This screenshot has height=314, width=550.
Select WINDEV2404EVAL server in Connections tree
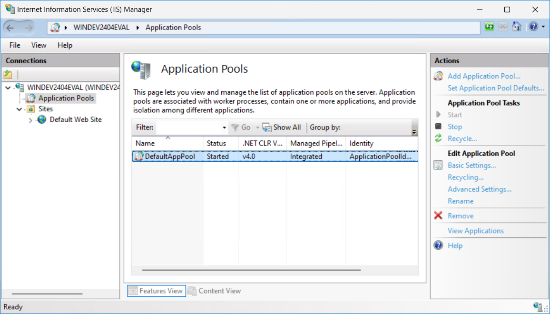73,88
